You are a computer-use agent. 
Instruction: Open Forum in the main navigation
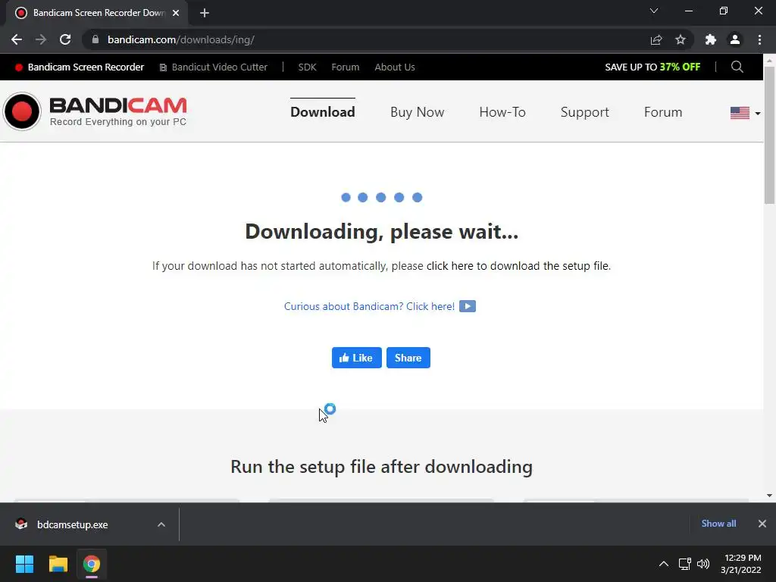click(x=663, y=112)
